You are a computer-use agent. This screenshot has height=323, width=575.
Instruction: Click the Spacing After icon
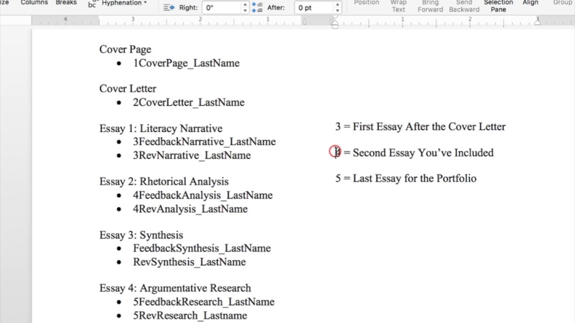pos(257,8)
